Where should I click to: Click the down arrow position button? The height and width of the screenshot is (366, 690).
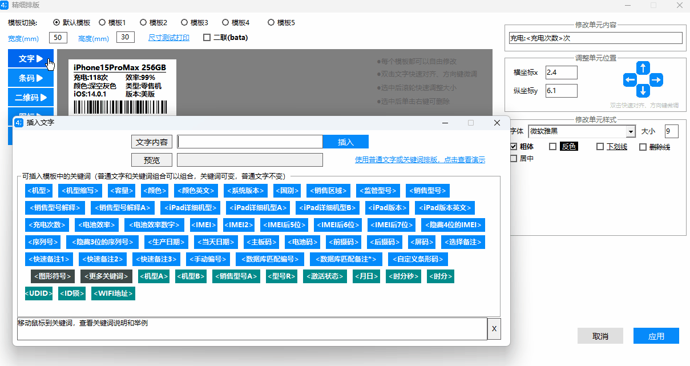click(x=643, y=91)
